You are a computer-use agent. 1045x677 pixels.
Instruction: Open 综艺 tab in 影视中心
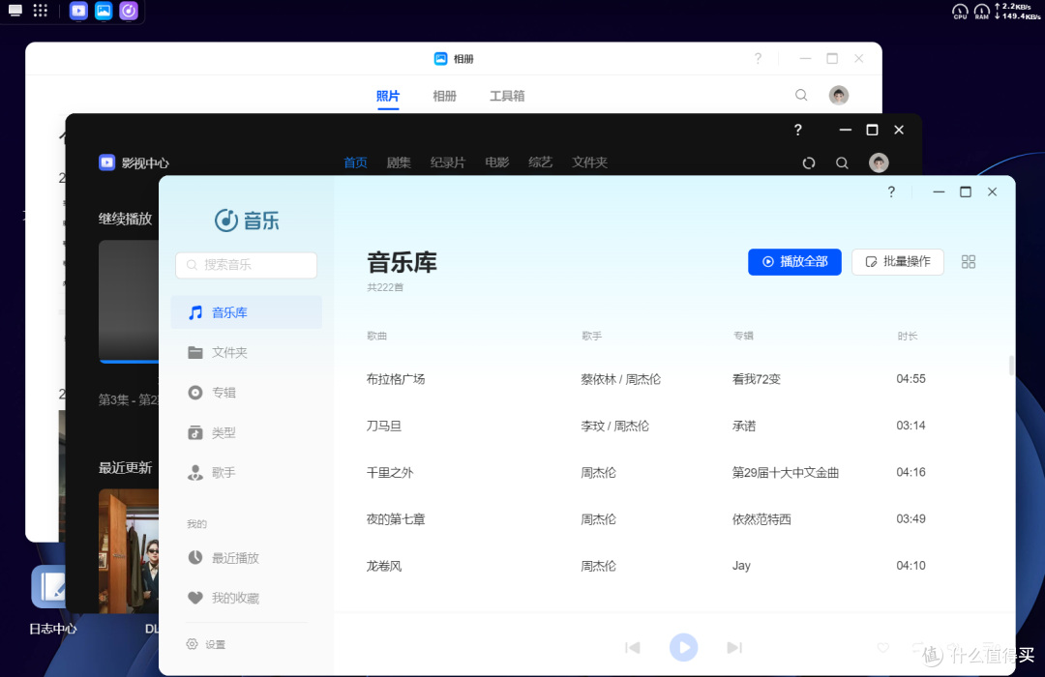pyautogui.click(x=541, y=162)
